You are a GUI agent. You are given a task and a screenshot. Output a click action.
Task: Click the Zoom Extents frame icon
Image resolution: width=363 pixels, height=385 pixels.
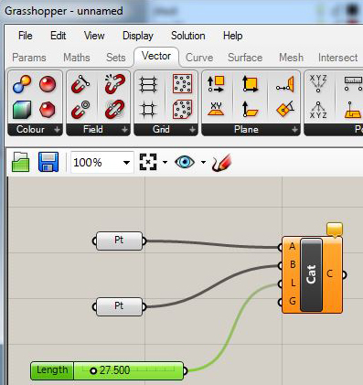click(x=148, y=162)
